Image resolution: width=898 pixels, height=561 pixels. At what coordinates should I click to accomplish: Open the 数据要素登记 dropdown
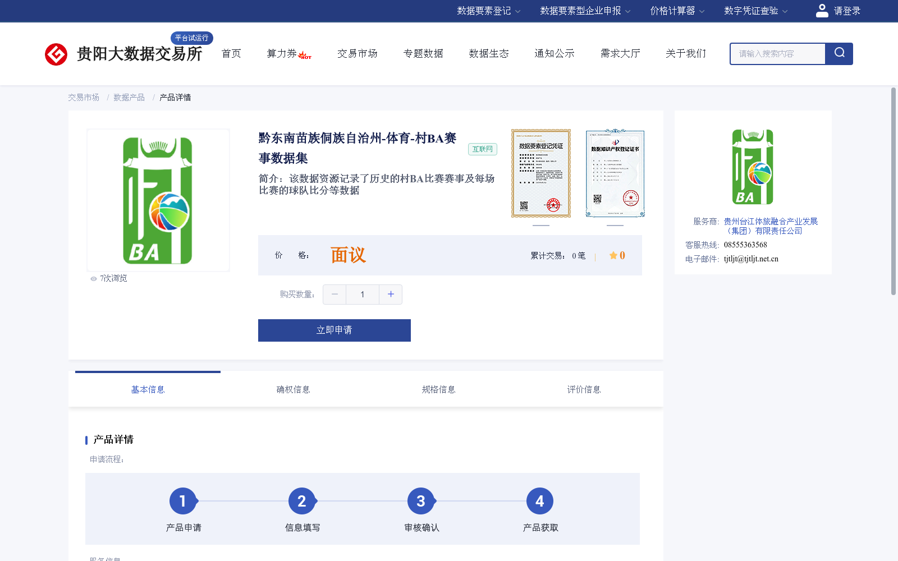click(489, 11)
